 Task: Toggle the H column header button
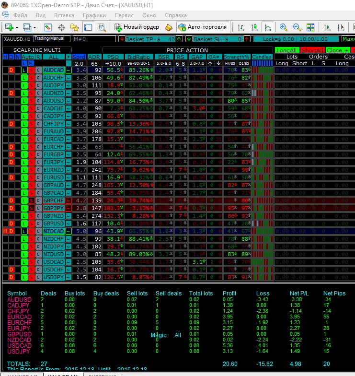tap(5, 57)
